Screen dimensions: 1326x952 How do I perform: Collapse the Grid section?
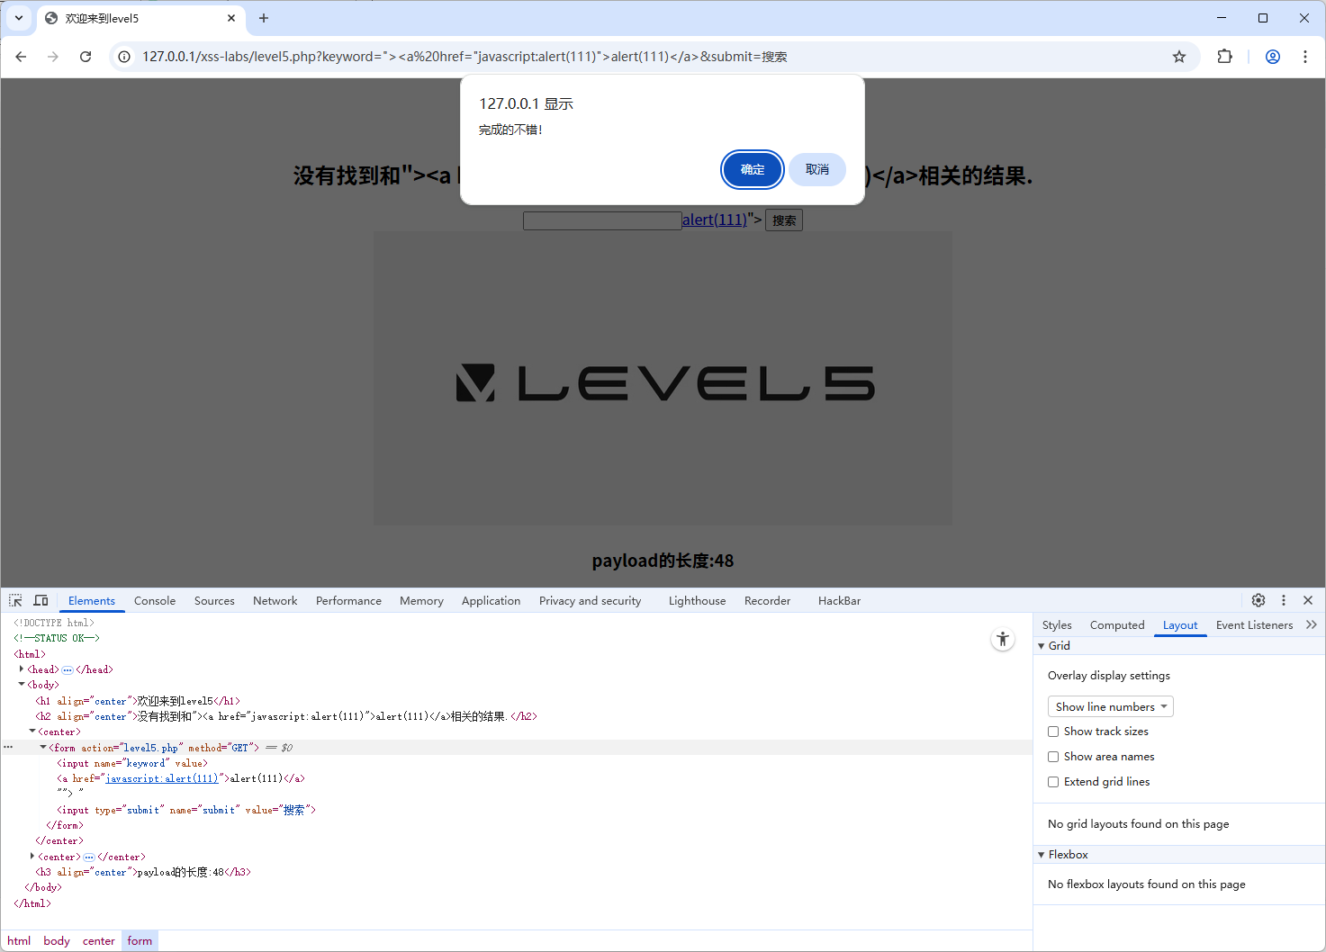[x=1042, y=646]
